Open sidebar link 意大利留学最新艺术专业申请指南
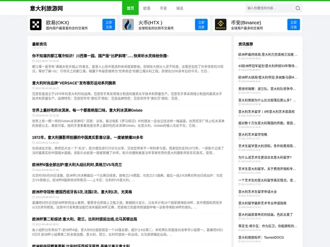330x247 pixels. click(x=262, y=203)
